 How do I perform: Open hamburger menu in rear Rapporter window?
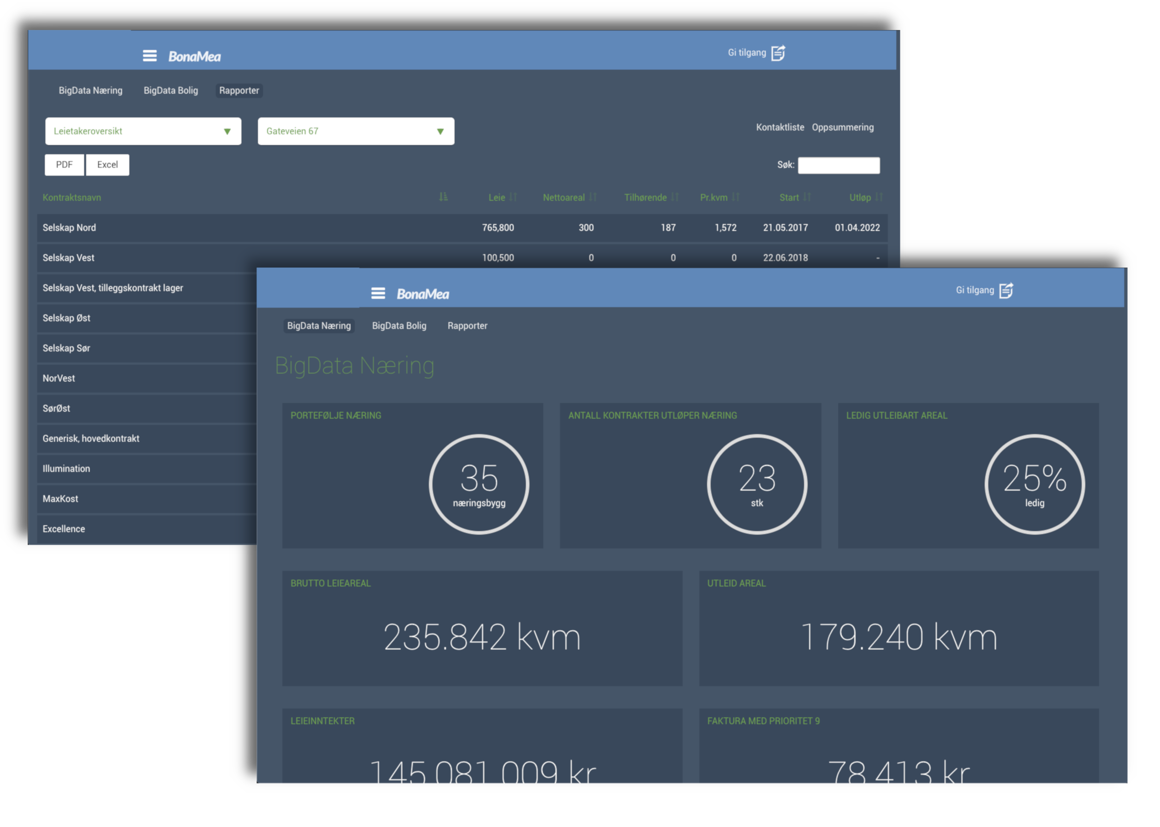[149, 55]
